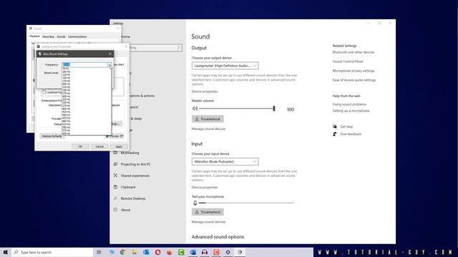Open Multitasking via its sidebar icon
The width and height of the screenshot is (458, 257).
(x=115, y=153)
